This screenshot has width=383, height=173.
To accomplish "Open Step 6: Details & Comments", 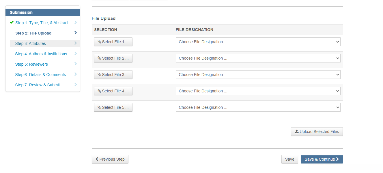I will 40,75.
